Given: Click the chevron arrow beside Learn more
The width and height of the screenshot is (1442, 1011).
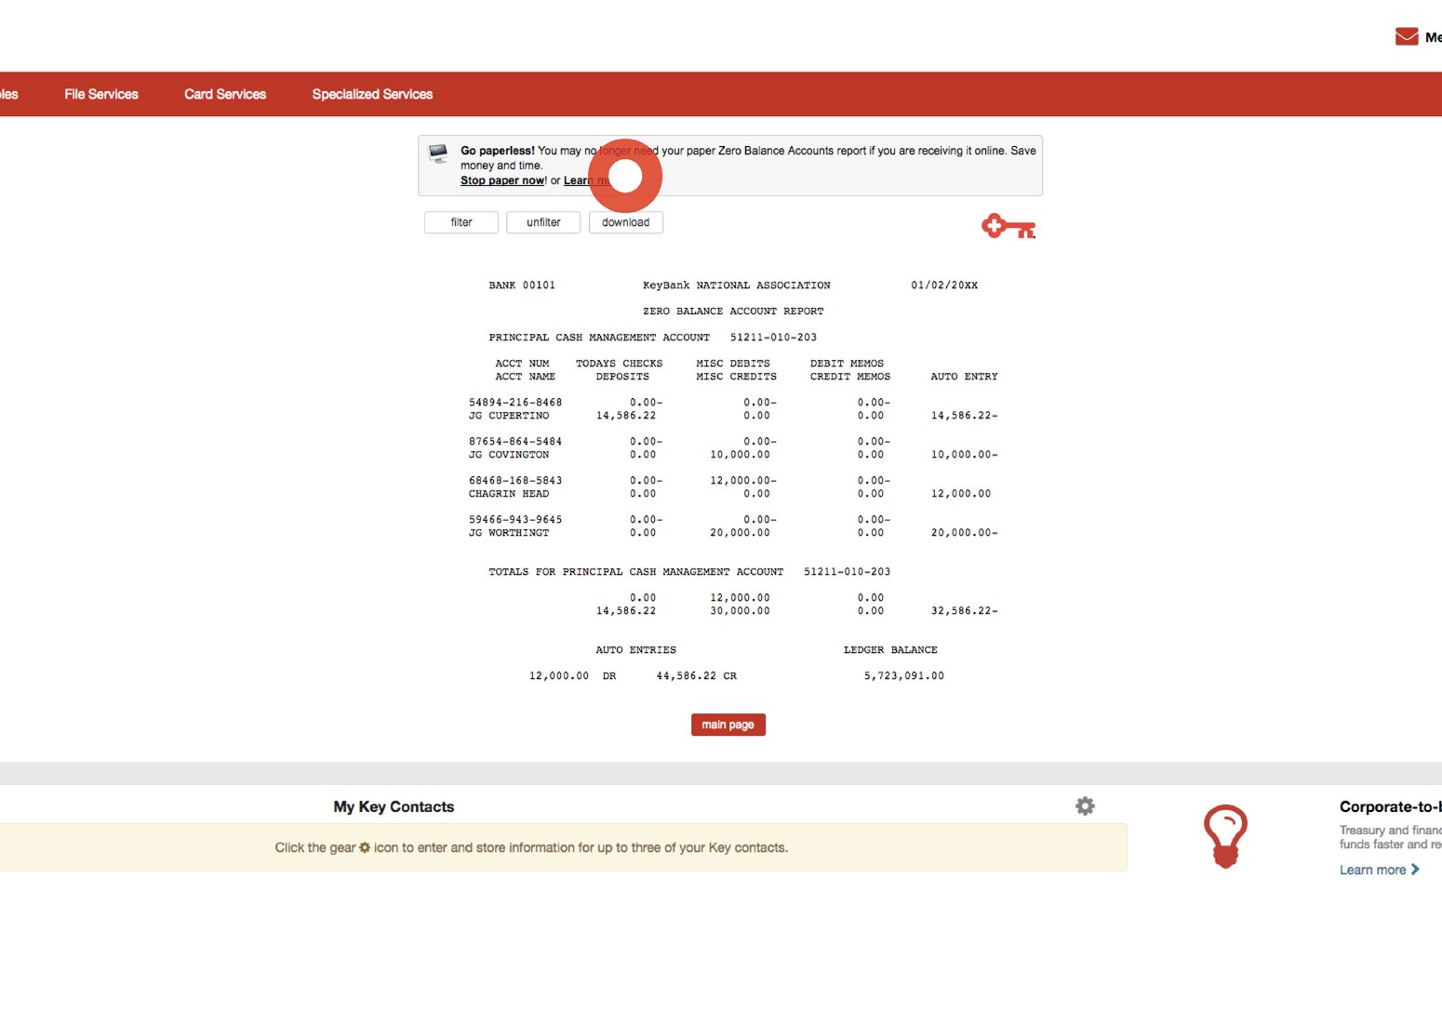Looking at the screenshot, I should pos(1415,870).
